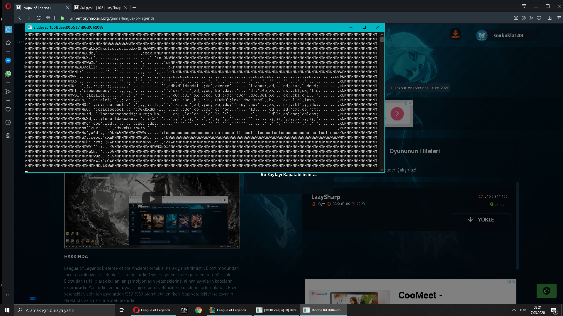Image resolution: width=563 pixels, height=316 pixels.
Task: Open the PUBG taskbar icon
Action: [x=184, y=310]
